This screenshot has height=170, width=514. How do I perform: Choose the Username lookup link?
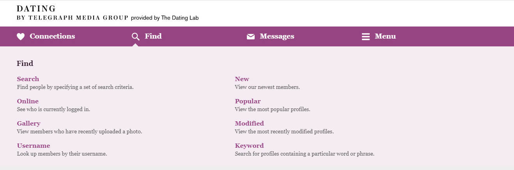[x=34, y=145]
